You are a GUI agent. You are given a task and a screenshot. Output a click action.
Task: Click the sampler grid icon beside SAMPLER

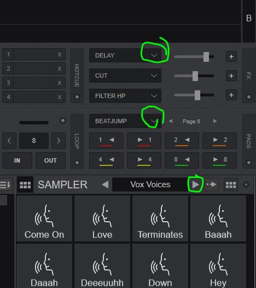(25, 185)
